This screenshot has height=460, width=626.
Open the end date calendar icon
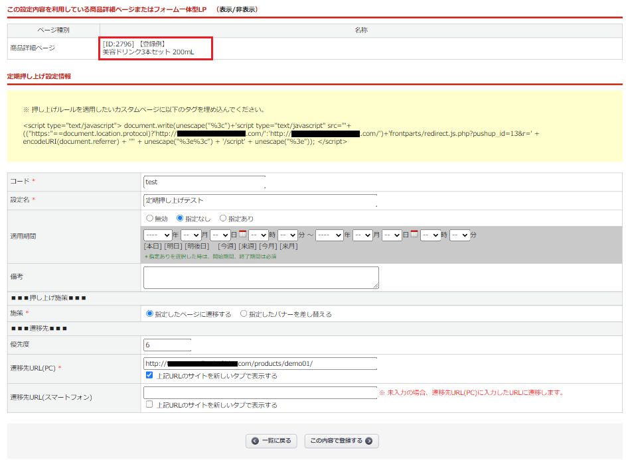point(414,234)
